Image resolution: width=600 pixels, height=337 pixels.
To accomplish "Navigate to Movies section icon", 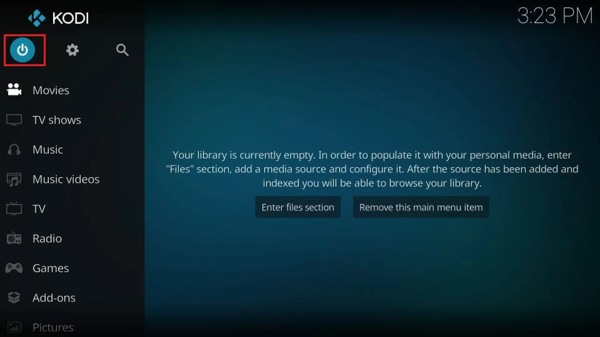I will 14,90.
